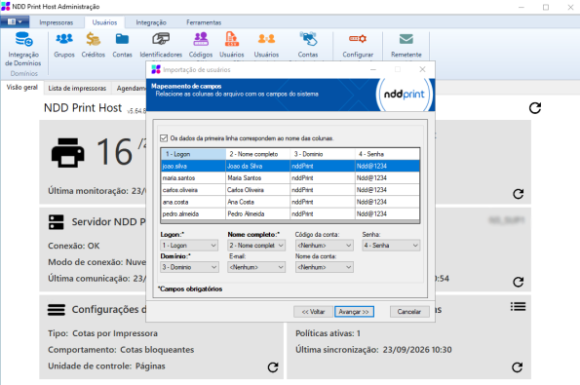This screenshot has width=580, height=385.
Task: Open the Logon field dropdown
Action: 189,246
